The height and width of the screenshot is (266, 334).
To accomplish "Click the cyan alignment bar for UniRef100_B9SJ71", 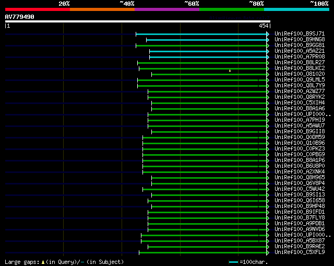I will (x=201, y=34).
